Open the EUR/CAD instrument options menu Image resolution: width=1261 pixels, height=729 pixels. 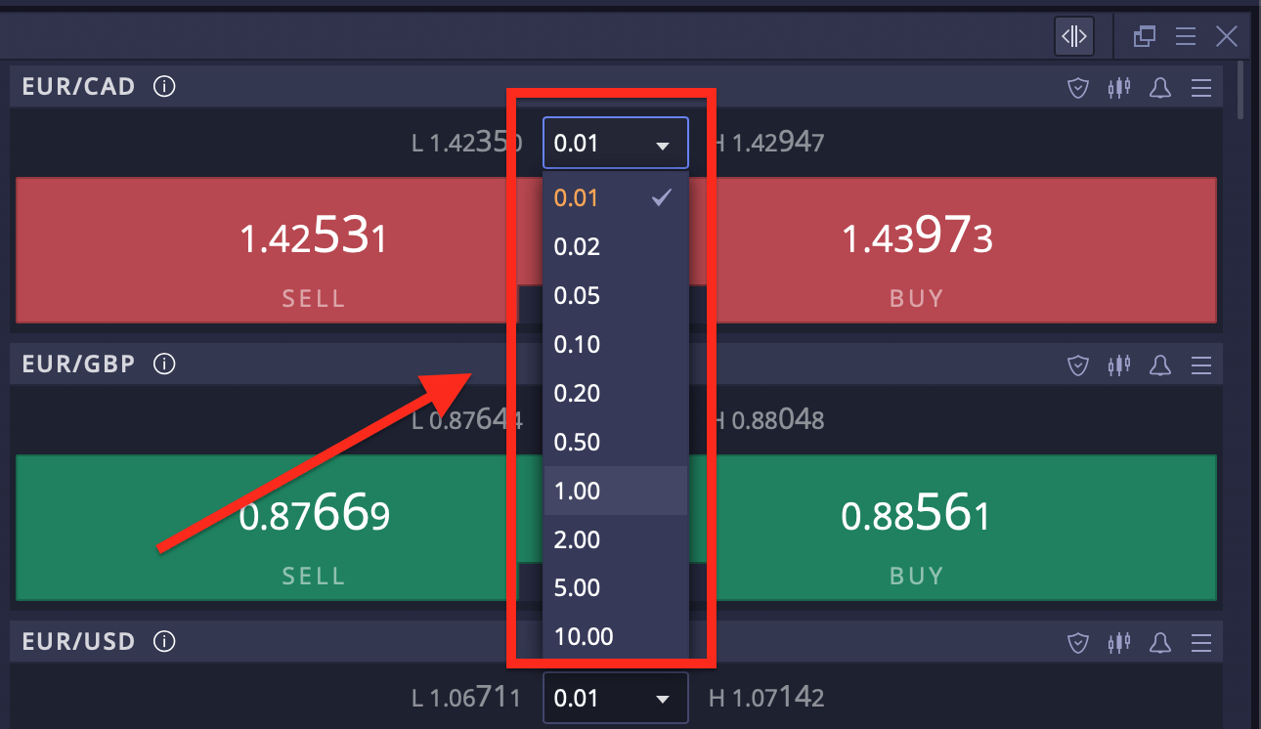click(1200, 87)
